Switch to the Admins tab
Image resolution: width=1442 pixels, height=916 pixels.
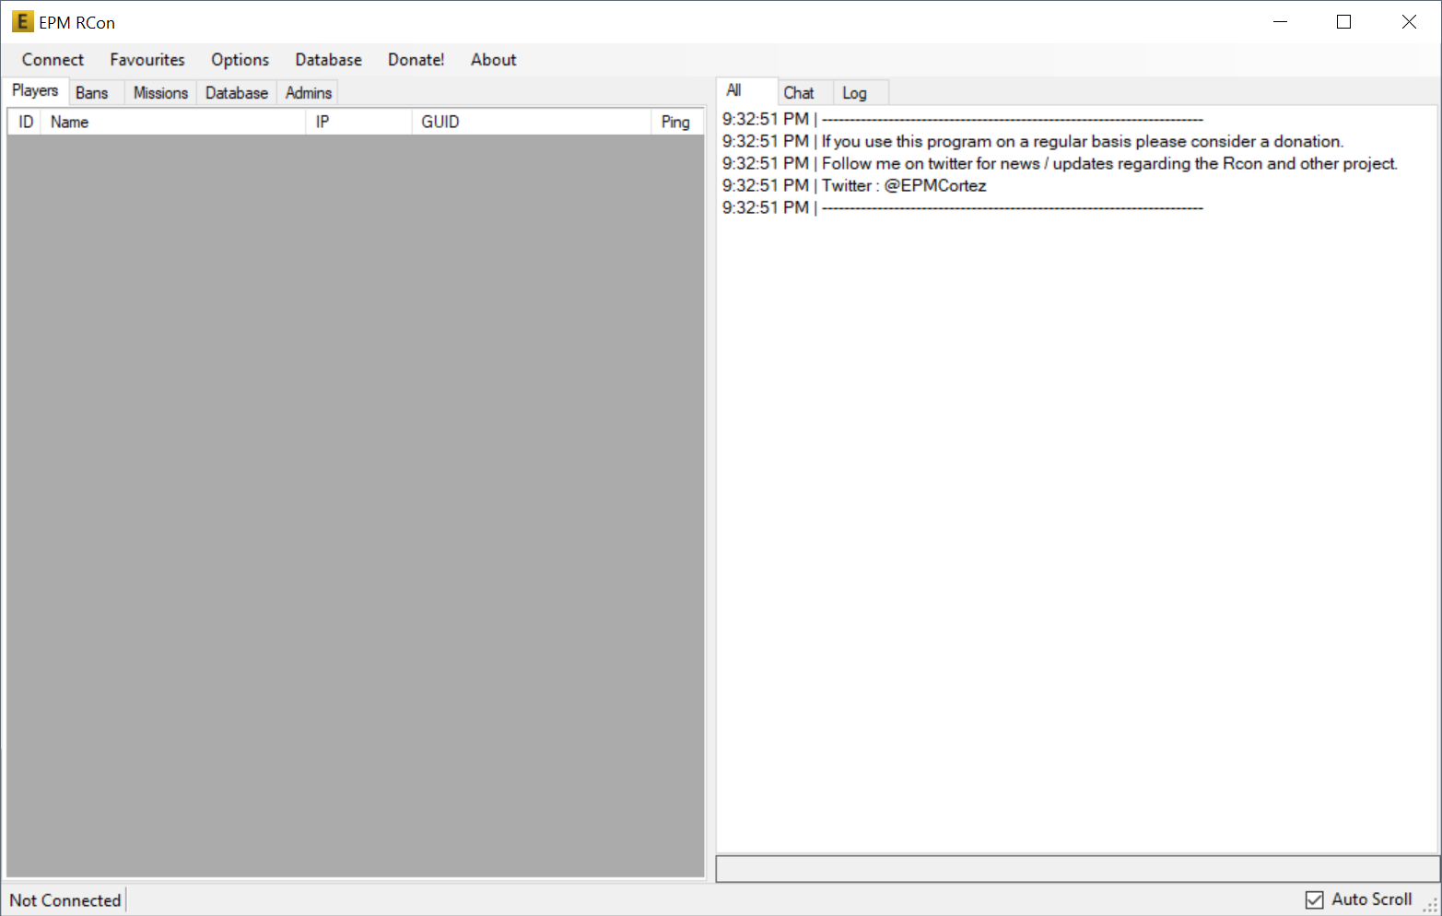pyautogui.click(x=309, y=93)
